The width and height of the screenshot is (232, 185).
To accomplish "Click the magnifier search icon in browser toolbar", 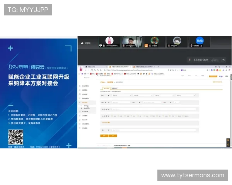I will pos(207,70).
